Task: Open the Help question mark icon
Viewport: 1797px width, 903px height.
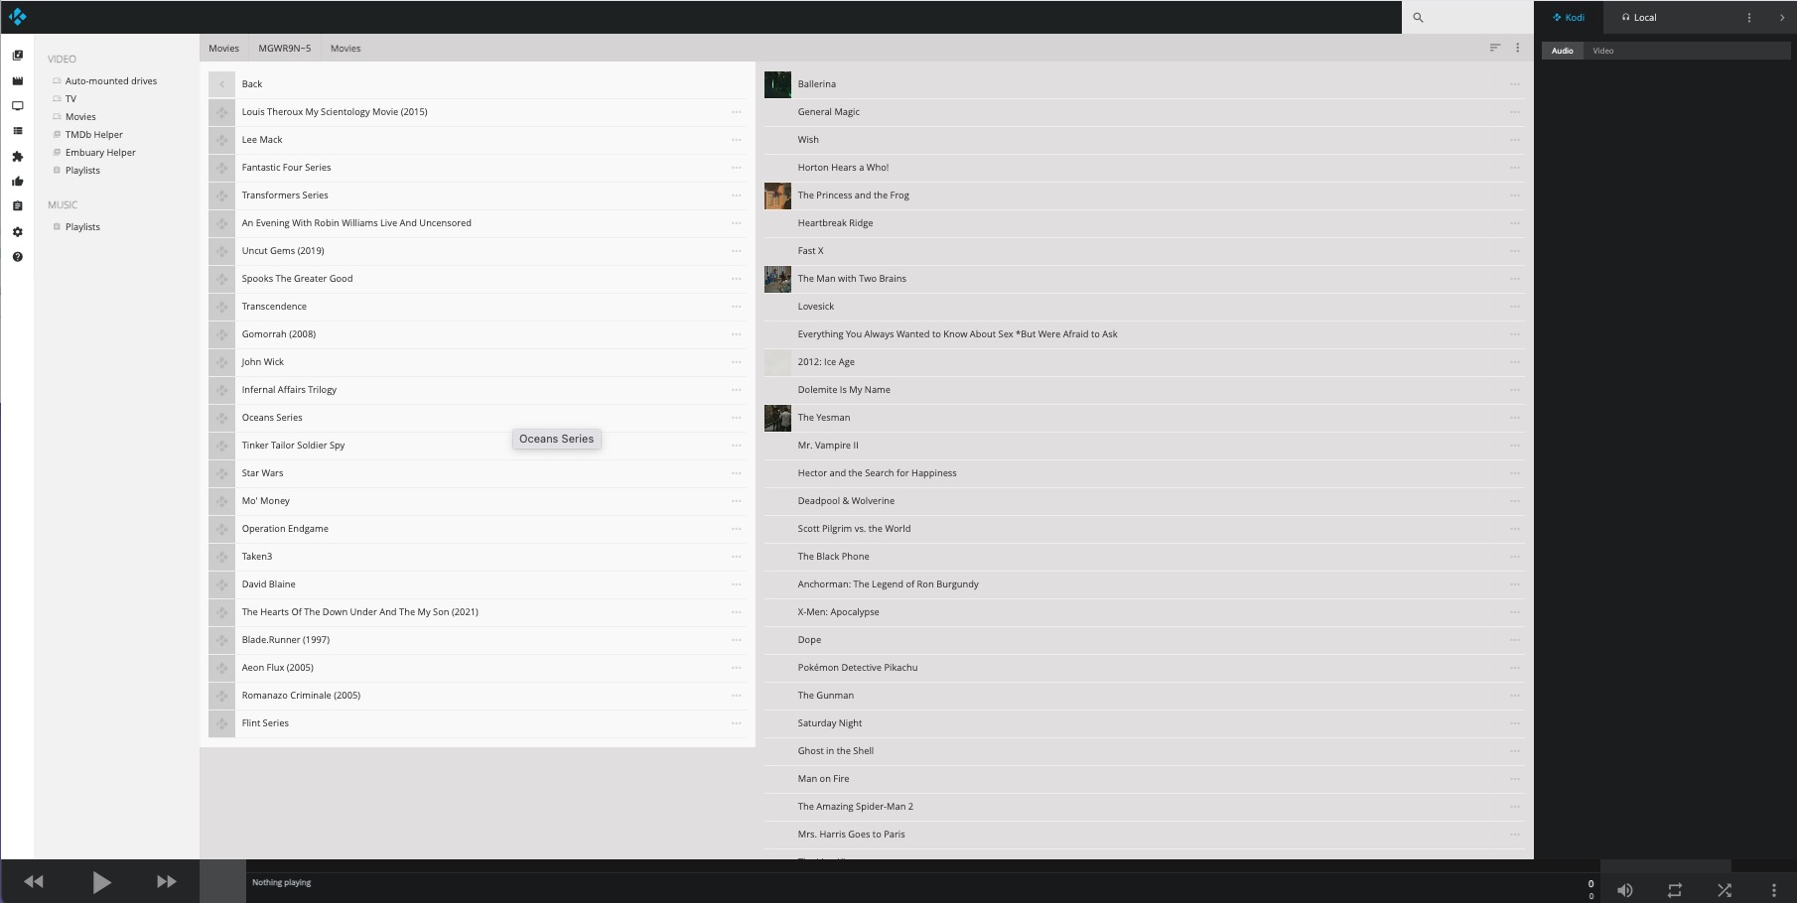Action: pyautogui.click(x=17, y=257)
